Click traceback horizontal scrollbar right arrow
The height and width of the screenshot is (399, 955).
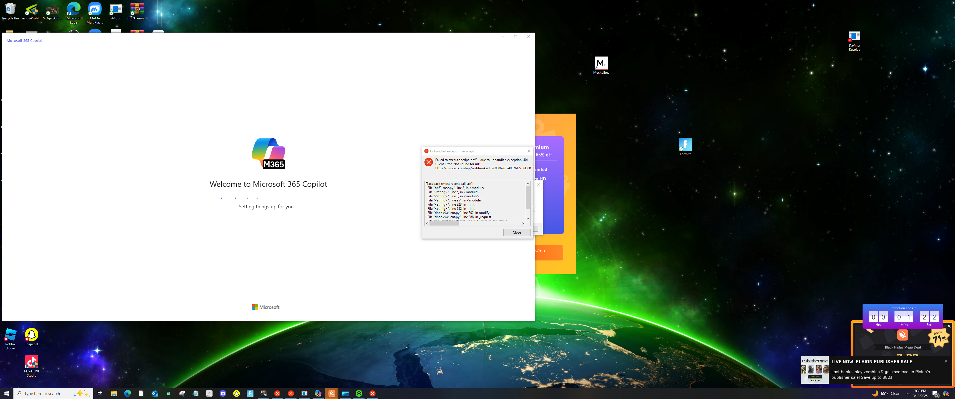click(523, 224)
